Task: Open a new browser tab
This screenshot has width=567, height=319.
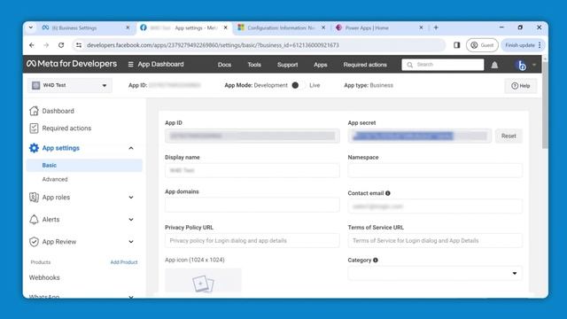Action: [436, 27]
